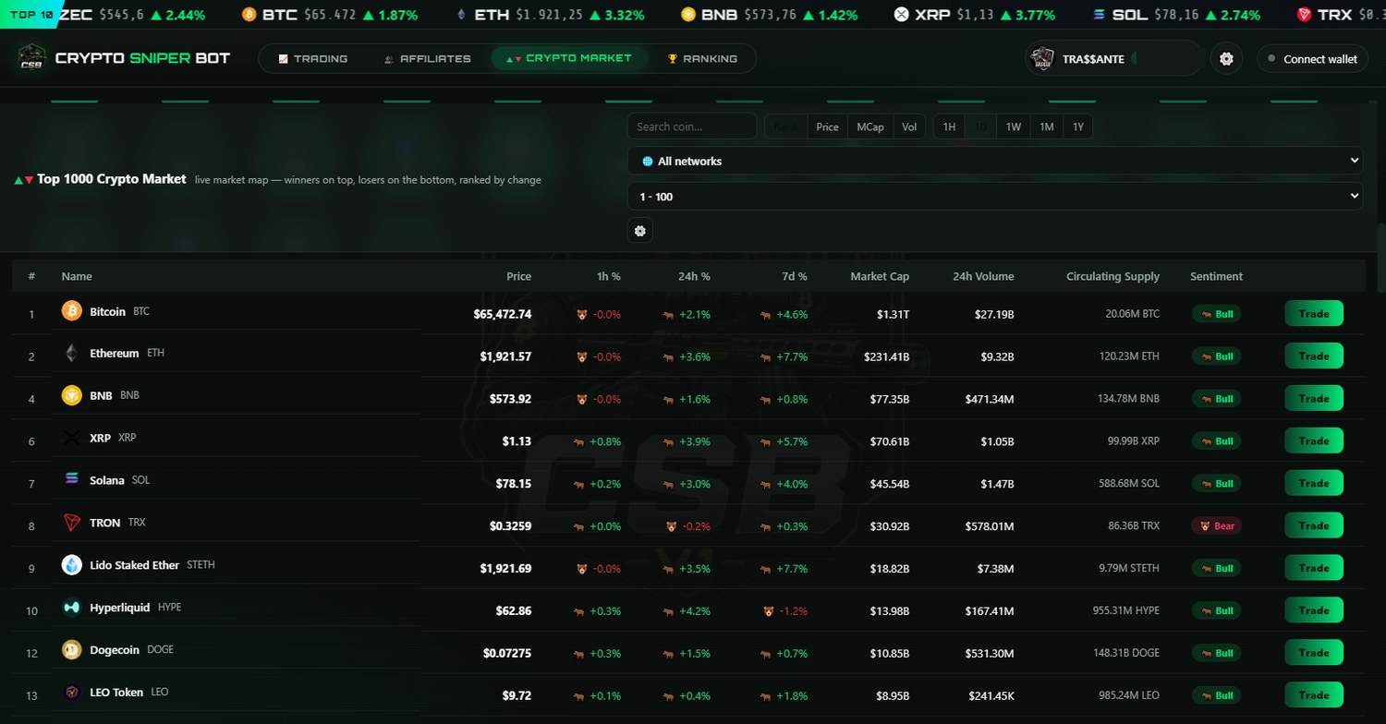Sort table by Circulating Supply header

point(1112,276)
